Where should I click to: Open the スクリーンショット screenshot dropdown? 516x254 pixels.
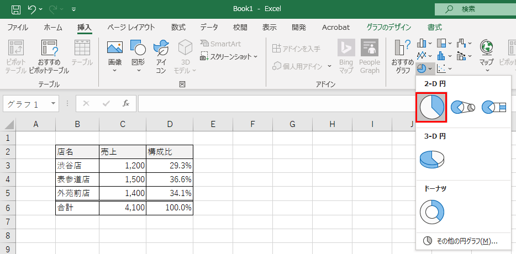[x=229, y=56]
